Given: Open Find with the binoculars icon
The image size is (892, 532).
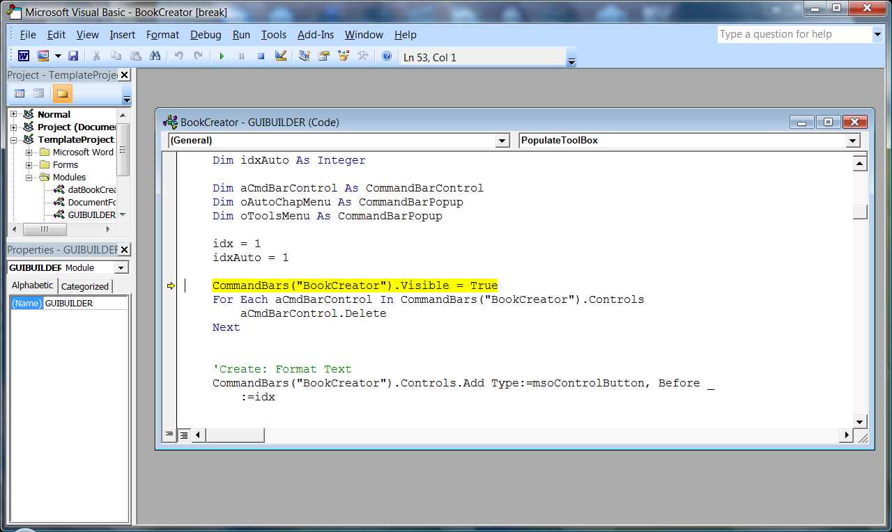Looking at the screenshot, I should pos(155,56).
